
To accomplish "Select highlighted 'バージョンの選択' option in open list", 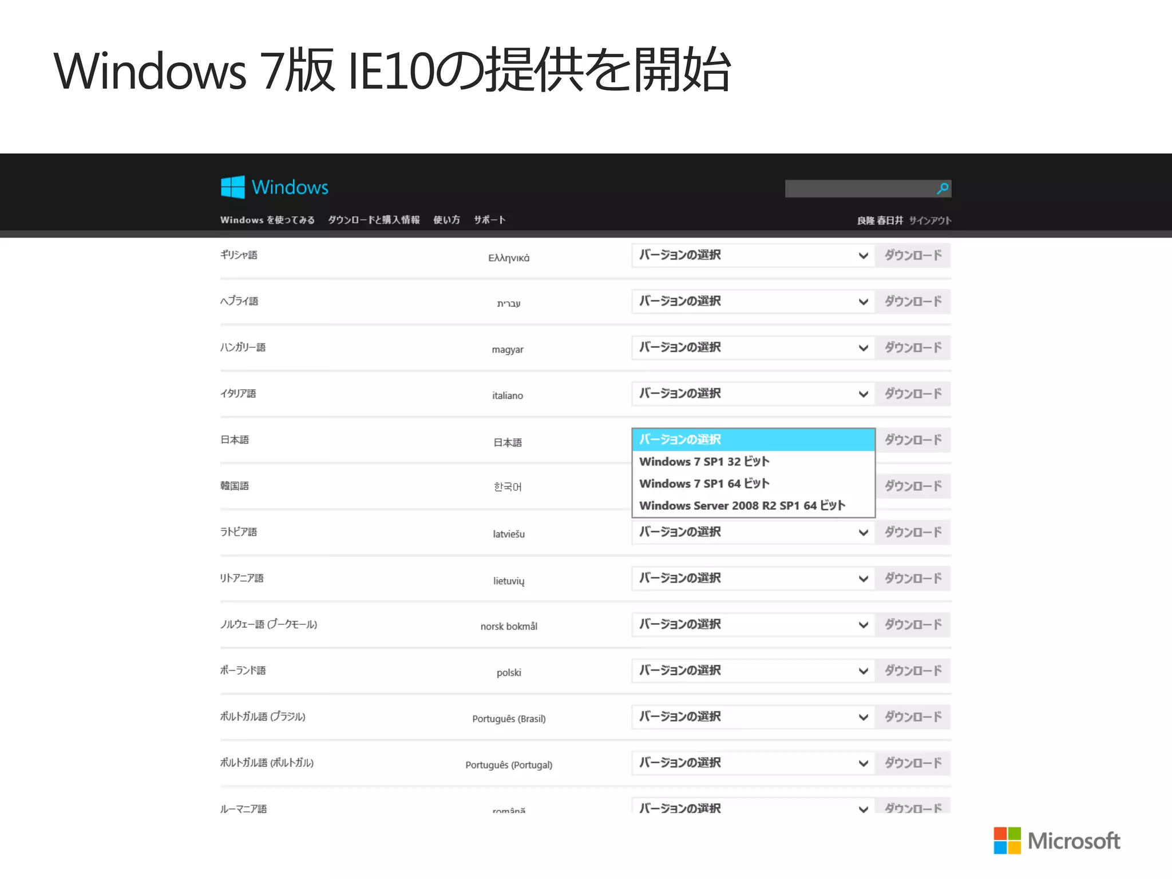I will [753, 439].
